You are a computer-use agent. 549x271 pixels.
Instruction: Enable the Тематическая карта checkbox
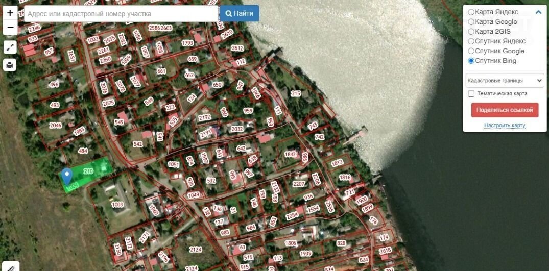tap(471, 94)
